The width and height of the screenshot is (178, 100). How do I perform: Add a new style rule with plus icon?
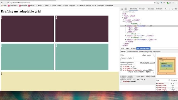click(x=153, y=55)
